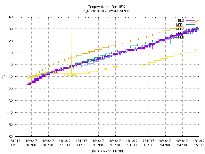Pick the green NPD1 legend line sample
Image resolution: width=205 pixels, height=154 pixels.
click(x=191, y=25)
